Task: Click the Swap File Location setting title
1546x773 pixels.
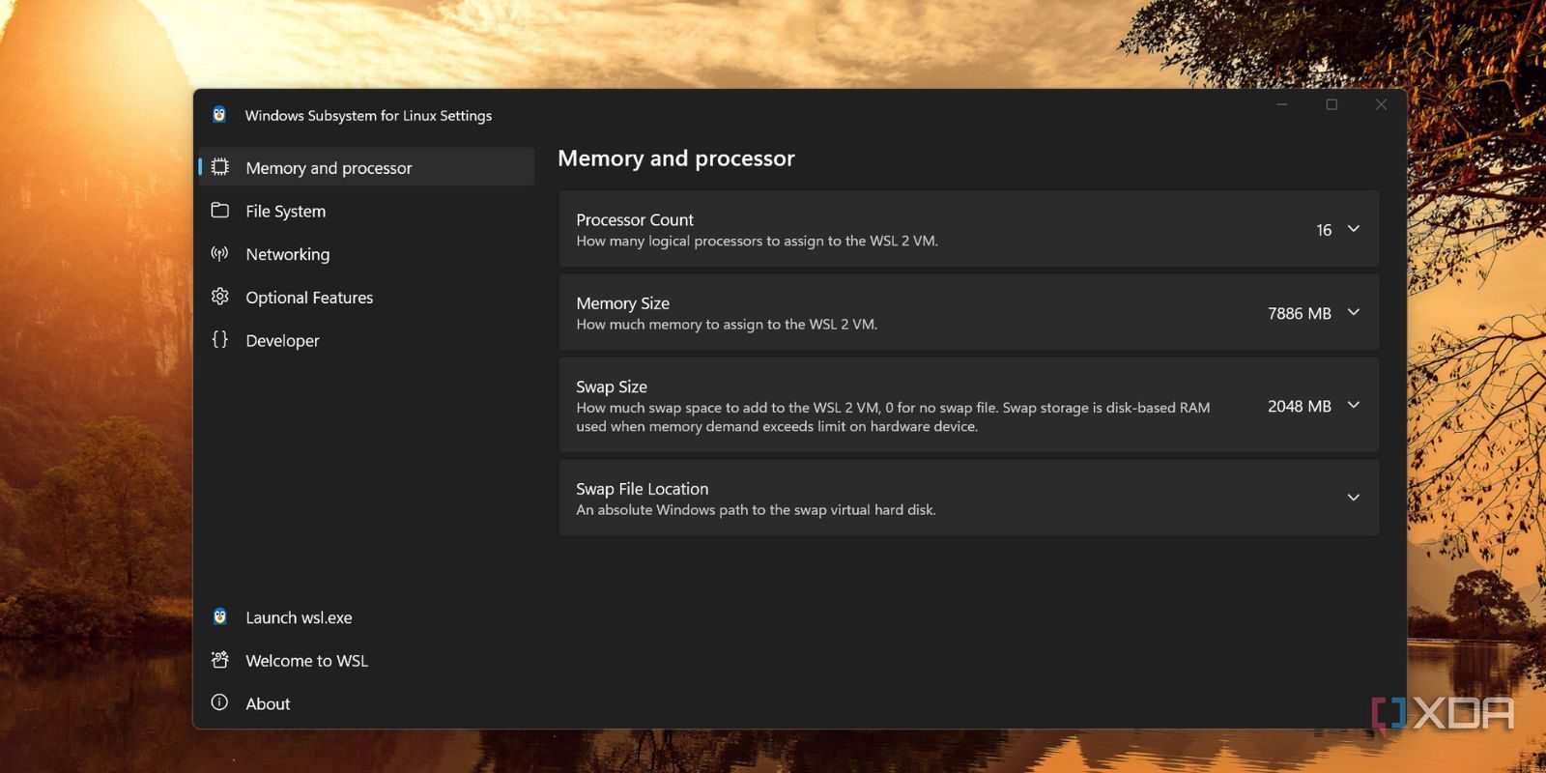Action: (643, 489)
